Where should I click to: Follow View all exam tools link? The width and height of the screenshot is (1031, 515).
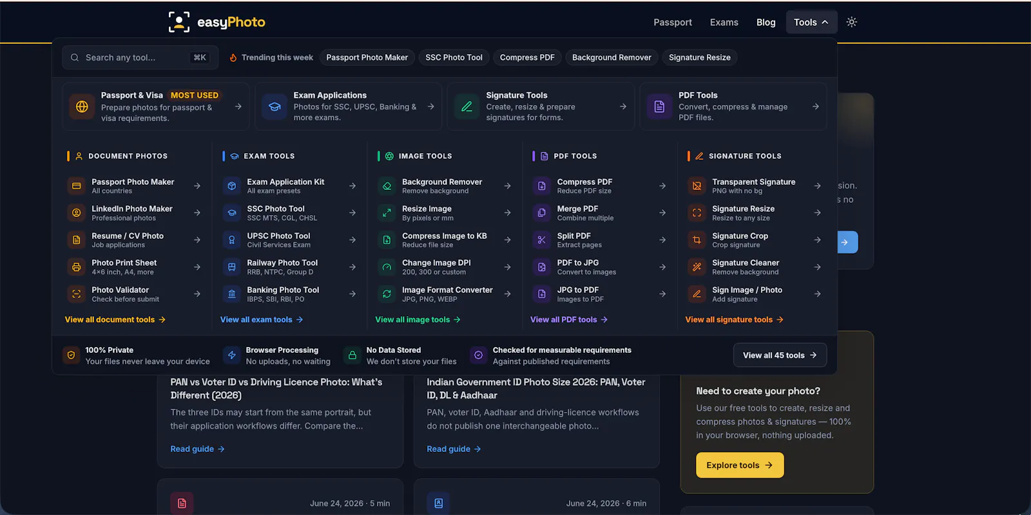pyautogui.click(x=262, y=319)
